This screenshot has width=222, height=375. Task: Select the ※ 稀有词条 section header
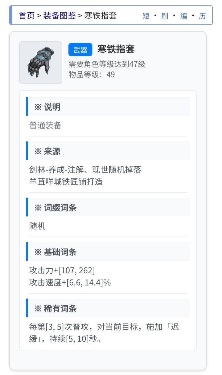[55, 308]
